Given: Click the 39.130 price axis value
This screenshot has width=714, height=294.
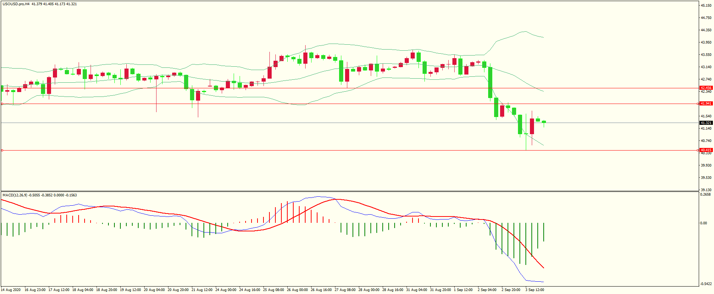Looking at the screenshot, I should [x=706, y=190].
